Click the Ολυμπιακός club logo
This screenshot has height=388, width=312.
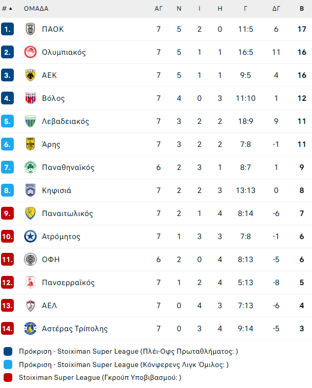click(x=30, y=52)
